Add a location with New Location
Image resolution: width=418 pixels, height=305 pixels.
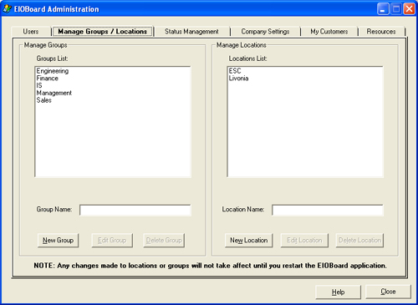pos(248,240)
